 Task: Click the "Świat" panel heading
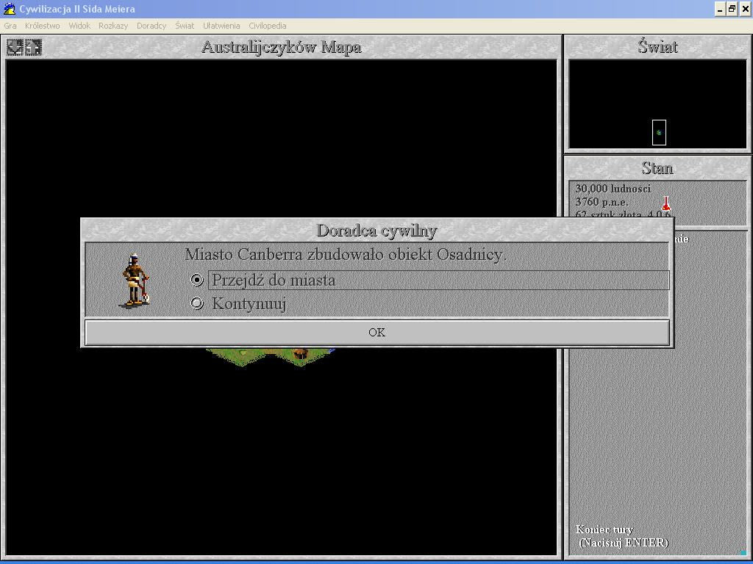[x=657, y=46]
